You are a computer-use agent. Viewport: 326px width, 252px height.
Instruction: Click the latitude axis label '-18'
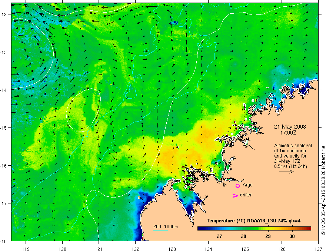4,241
